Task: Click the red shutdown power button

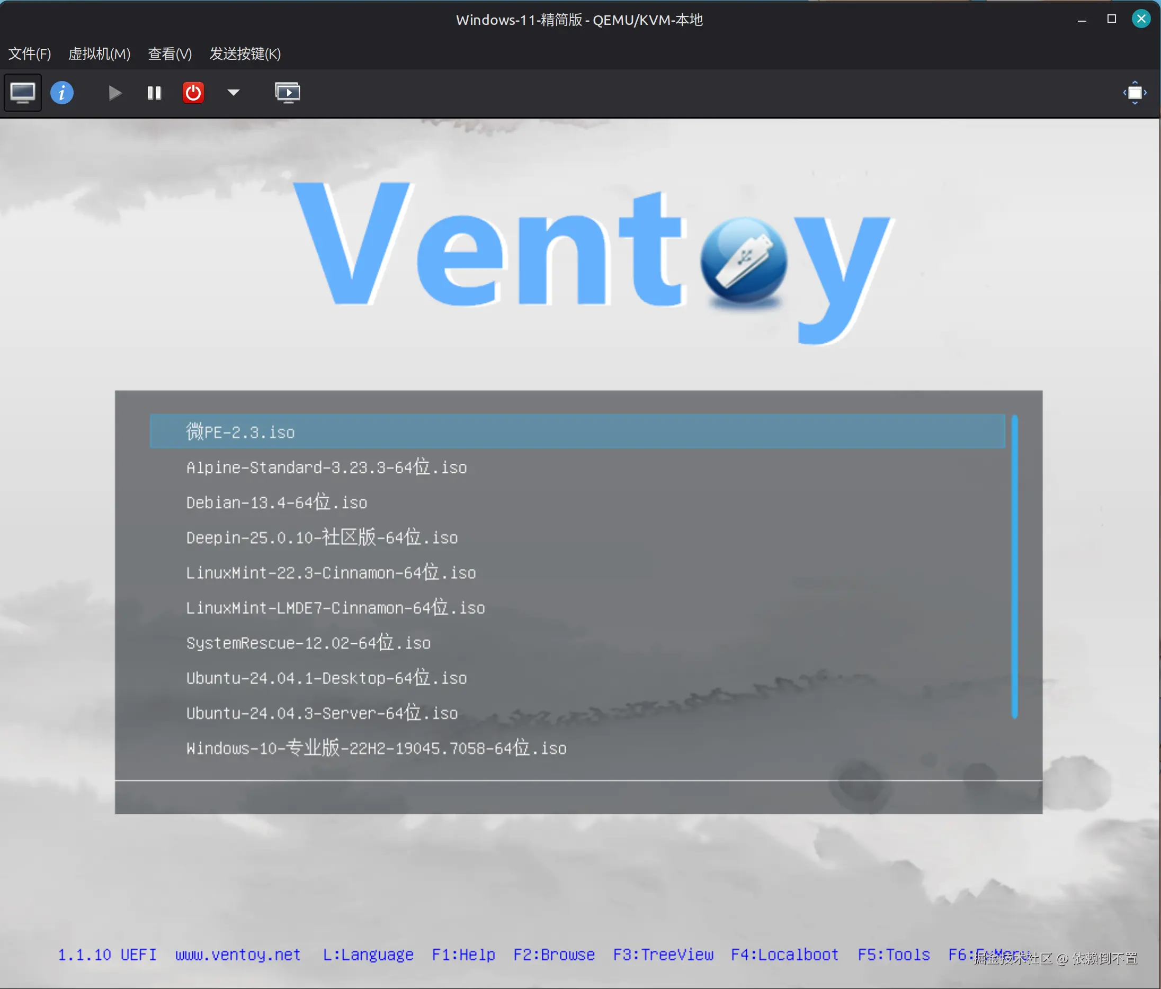Action: 193,93
